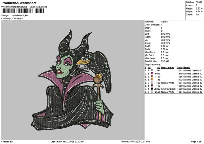204x144 pixels.
Task: Select the design name 'Maleficent 5,8in'
Action: (x=20, y=16)
